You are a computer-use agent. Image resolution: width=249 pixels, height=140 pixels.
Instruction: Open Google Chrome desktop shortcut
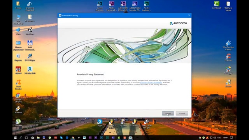[18, 98]
